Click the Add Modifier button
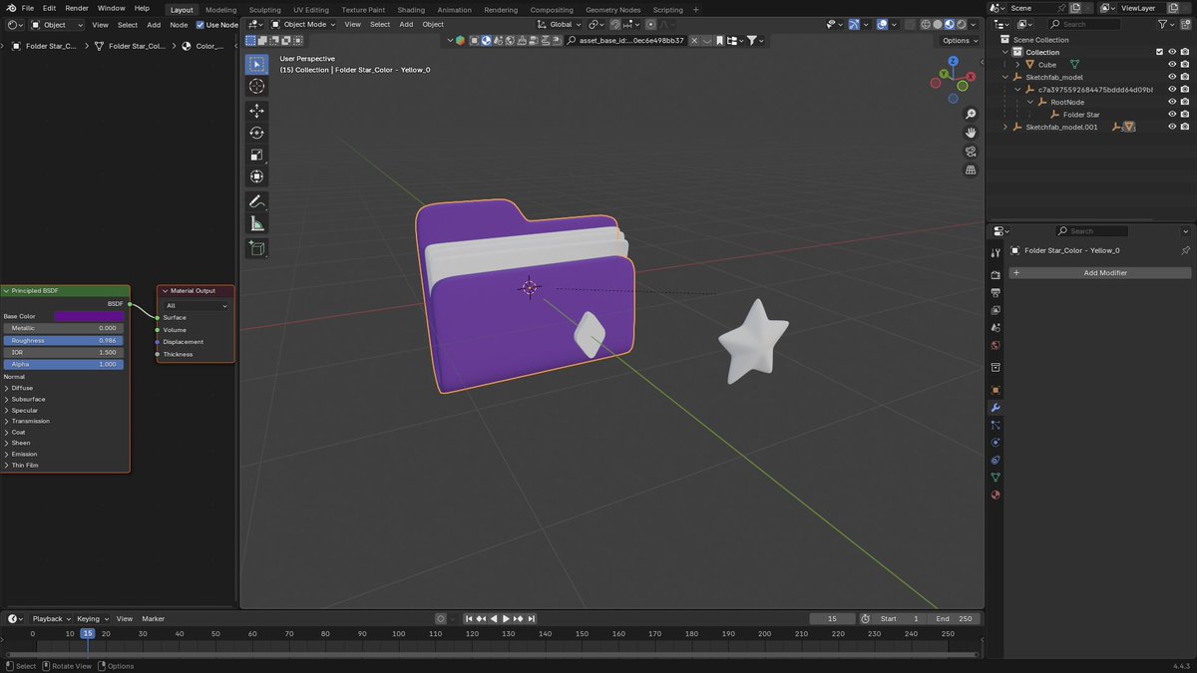Viewport: 1197px width, 673px height. [x=1100, y=272]
